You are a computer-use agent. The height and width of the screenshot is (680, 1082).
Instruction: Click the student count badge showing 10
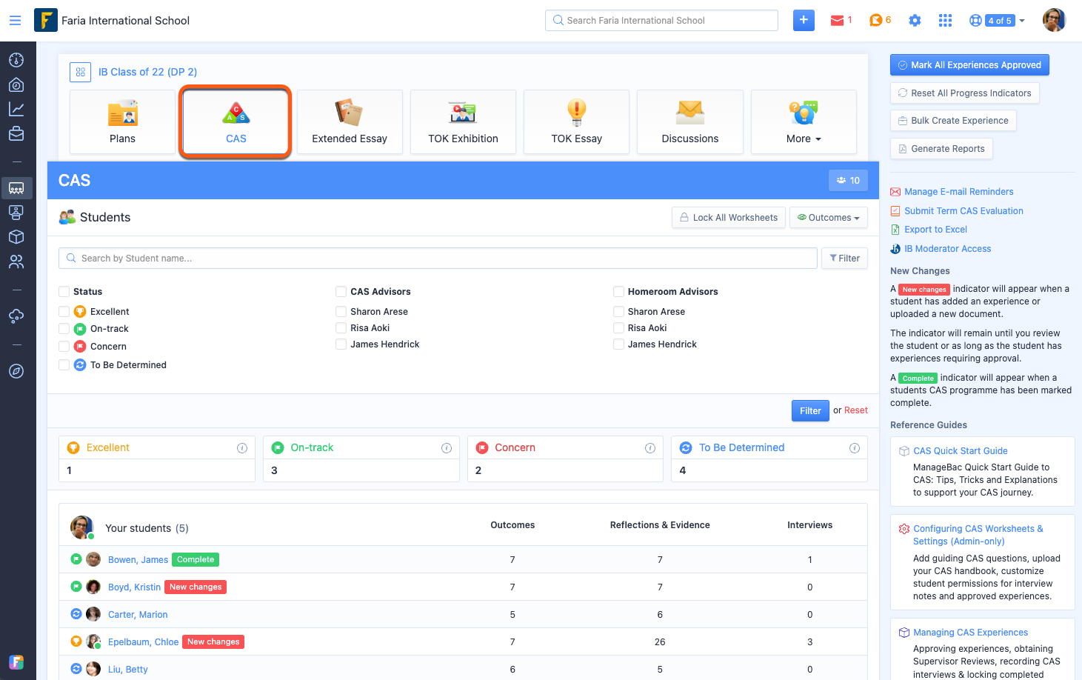(848, 180)
